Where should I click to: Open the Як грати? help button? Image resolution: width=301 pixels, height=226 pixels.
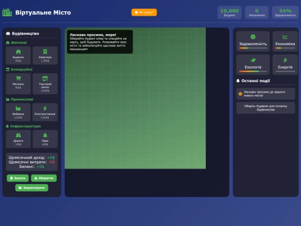click(x=144, y=12)
